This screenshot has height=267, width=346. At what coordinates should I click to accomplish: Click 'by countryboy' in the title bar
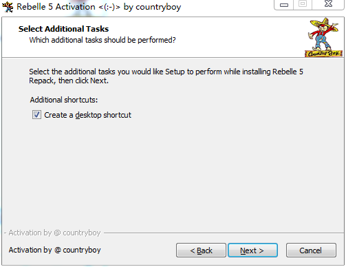(x=152, y=7)
